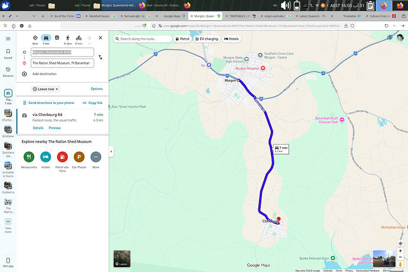The height and width of the screenshot is (272, 408).
Task: Open the Layers map thumbnail
Action: pos(122,258)
